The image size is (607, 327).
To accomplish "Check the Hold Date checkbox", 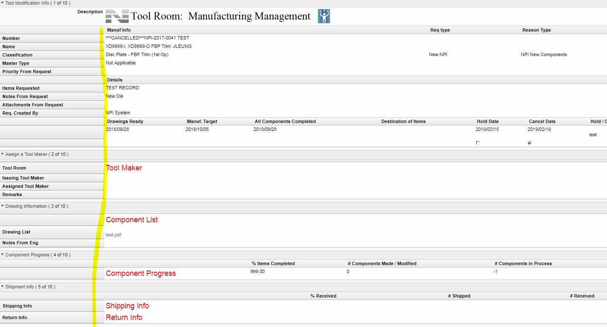I will [x=478, y=143].
